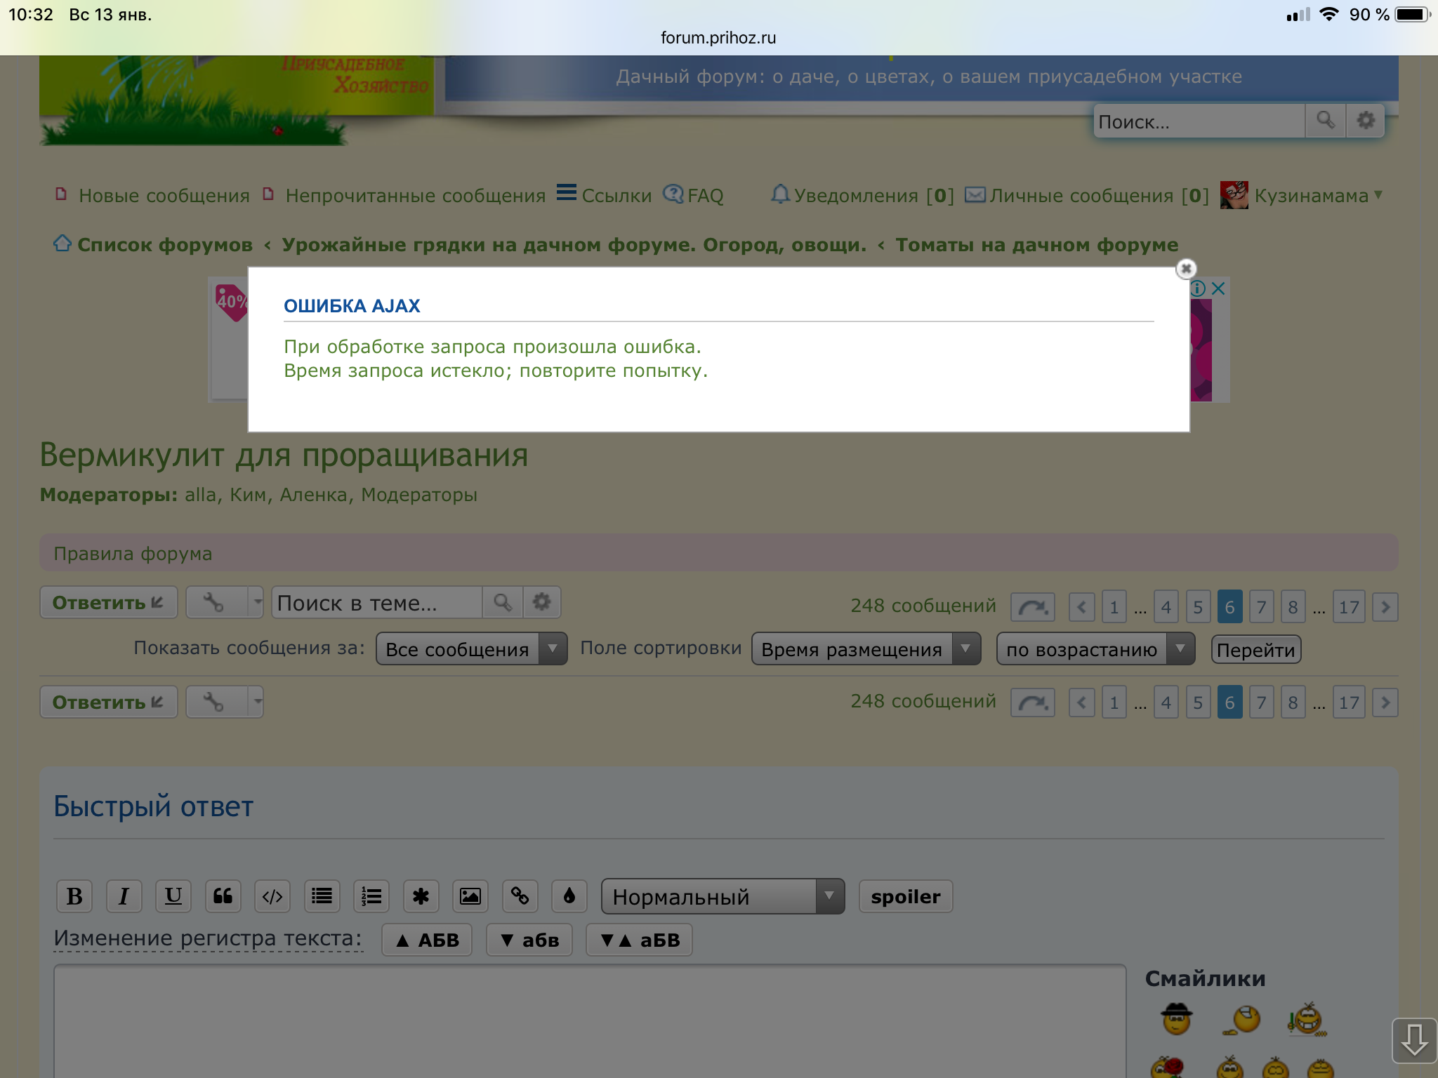Click the code tag icon in the editor
The image size is (1438, 1078).
(x=272, y=896)
